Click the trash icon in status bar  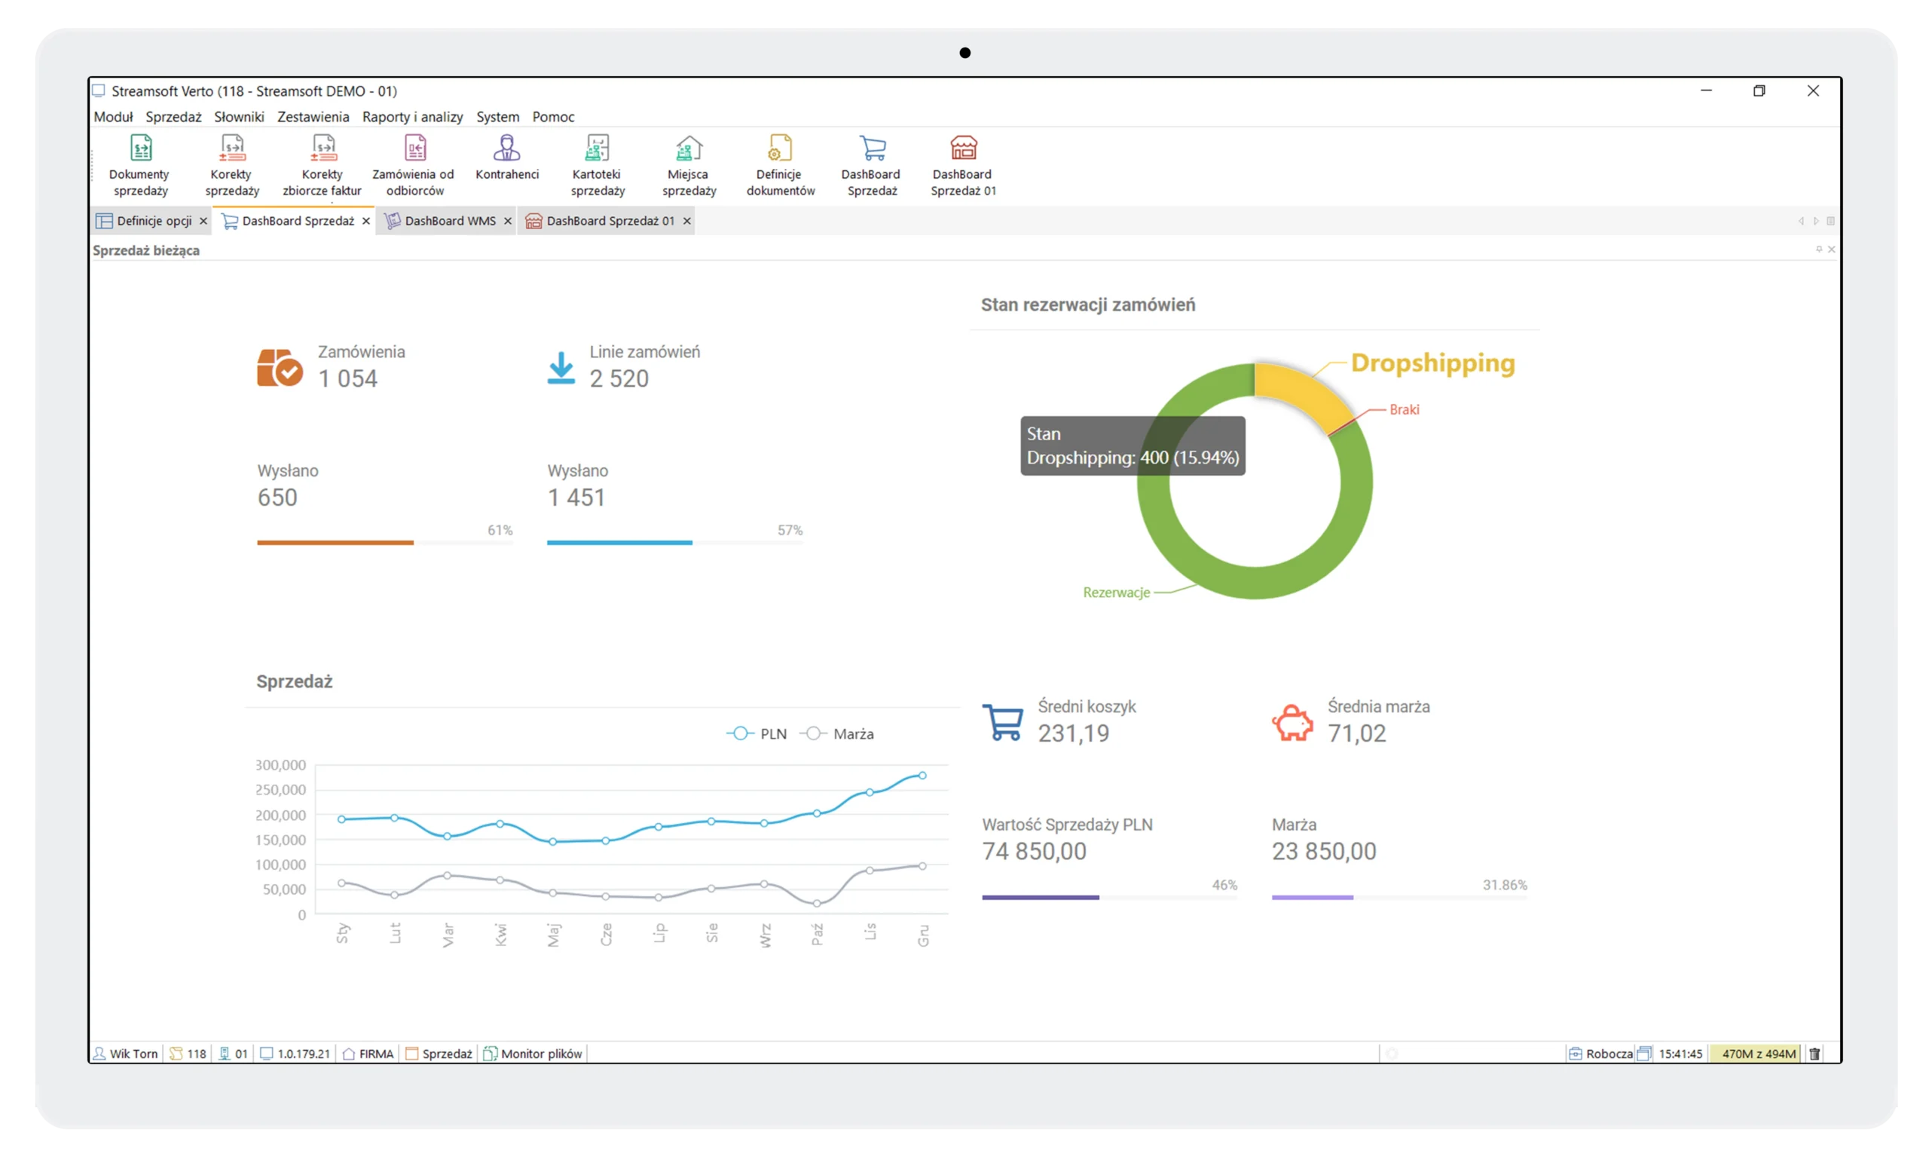[x=1814, y=1054]
